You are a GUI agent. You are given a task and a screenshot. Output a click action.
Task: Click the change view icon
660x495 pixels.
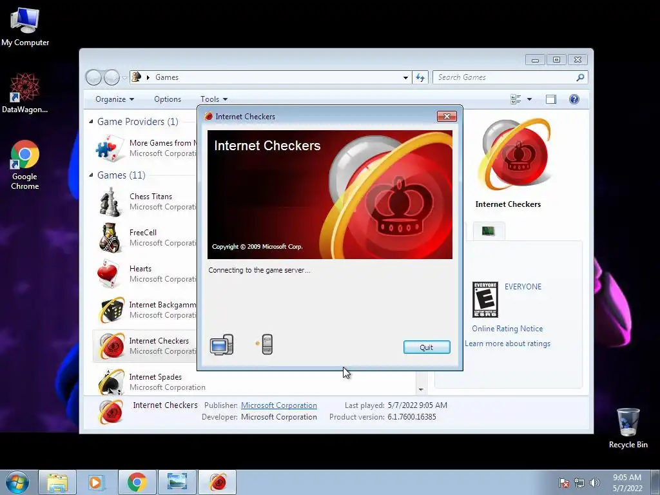(x=516, y=99)
